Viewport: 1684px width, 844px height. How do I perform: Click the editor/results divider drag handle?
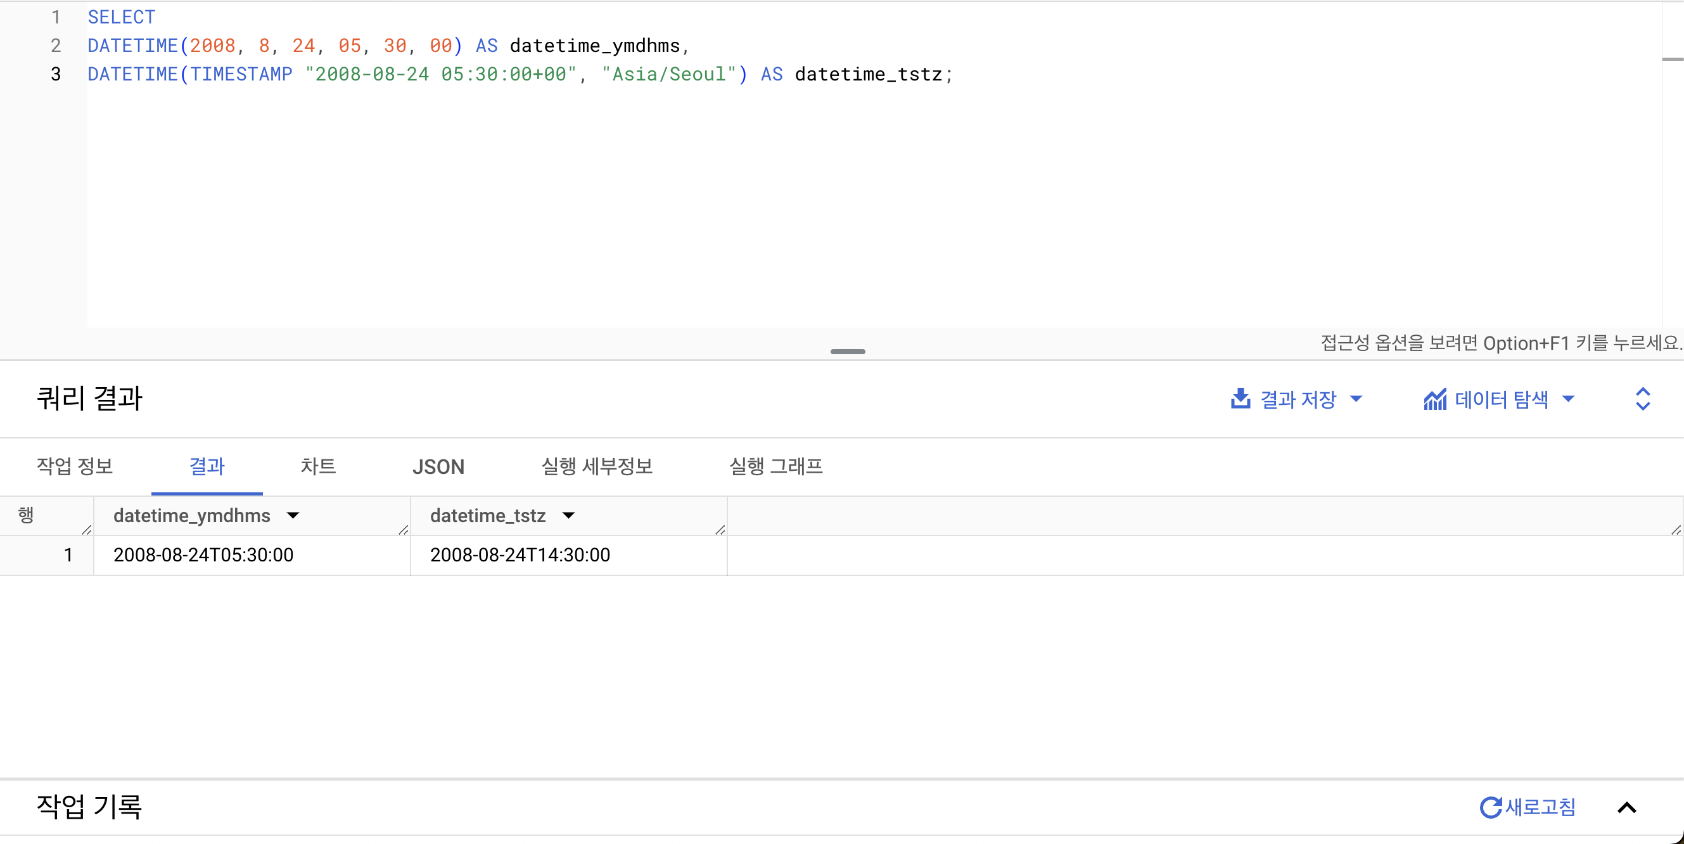(847, 352)
